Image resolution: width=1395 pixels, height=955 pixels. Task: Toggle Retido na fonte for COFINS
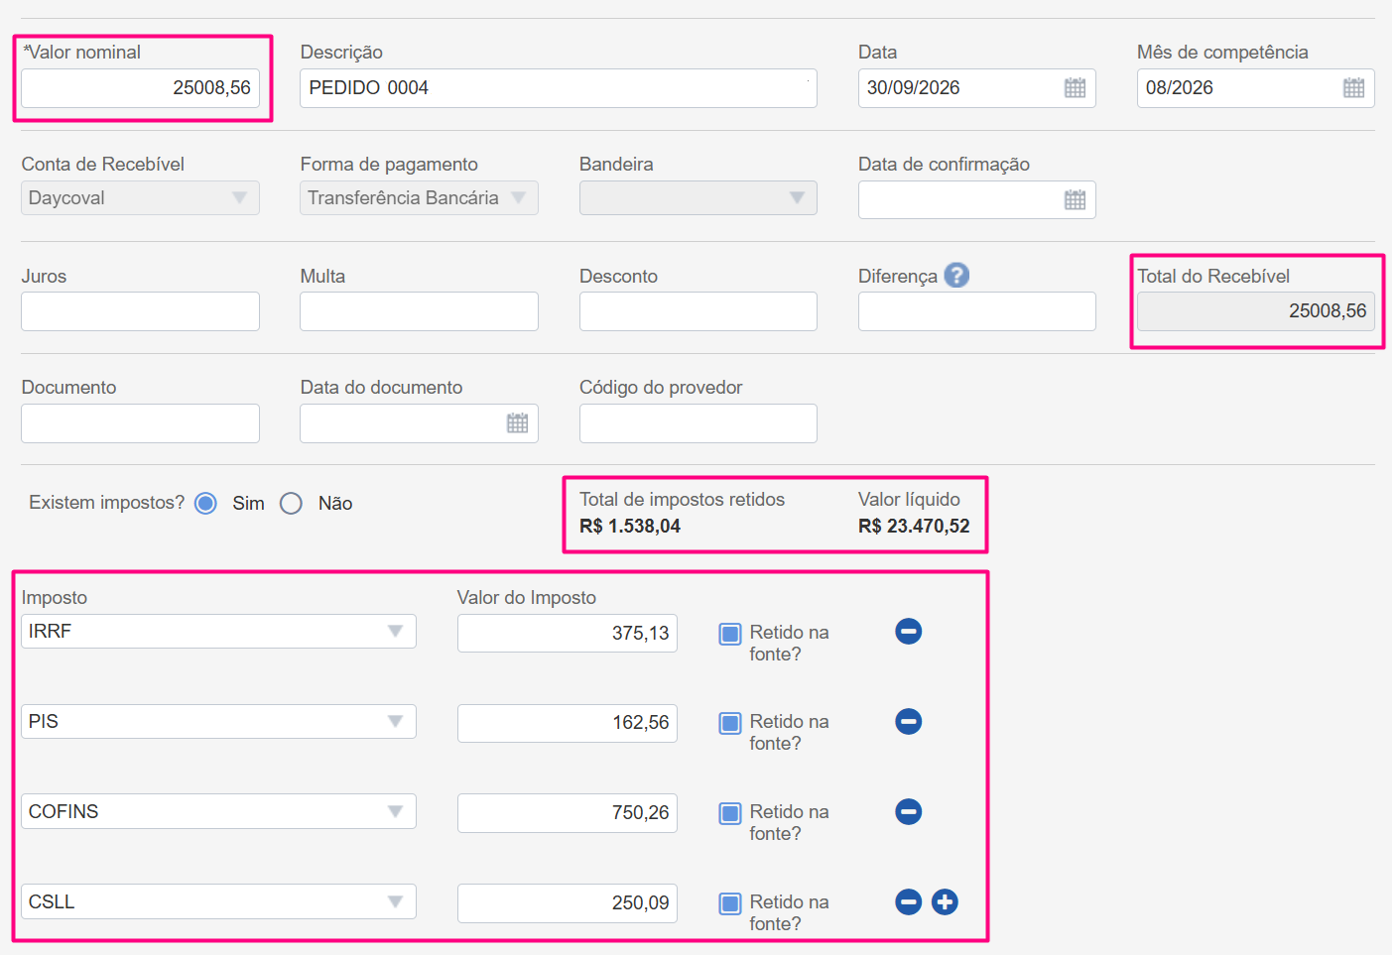coord(730,813)
